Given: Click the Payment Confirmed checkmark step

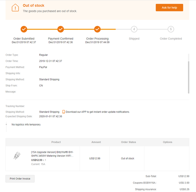Looking at the screenshot, I should 60,29.
